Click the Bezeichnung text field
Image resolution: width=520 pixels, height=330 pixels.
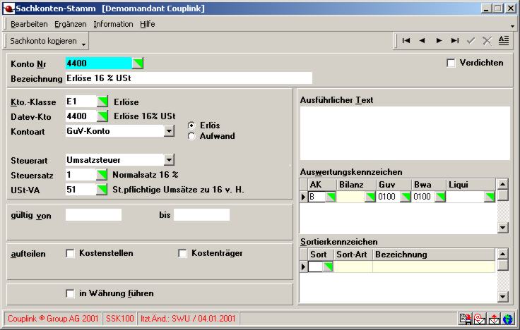[x=188, y=78]
